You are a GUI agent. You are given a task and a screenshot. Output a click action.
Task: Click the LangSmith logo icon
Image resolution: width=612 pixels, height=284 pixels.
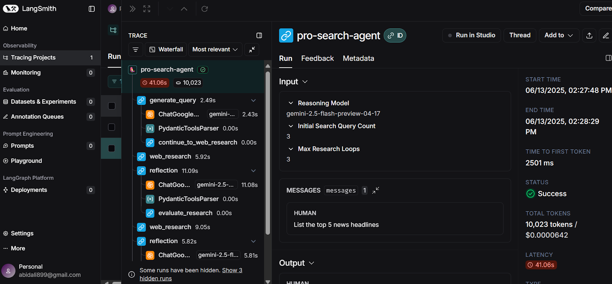coord(11,8)
